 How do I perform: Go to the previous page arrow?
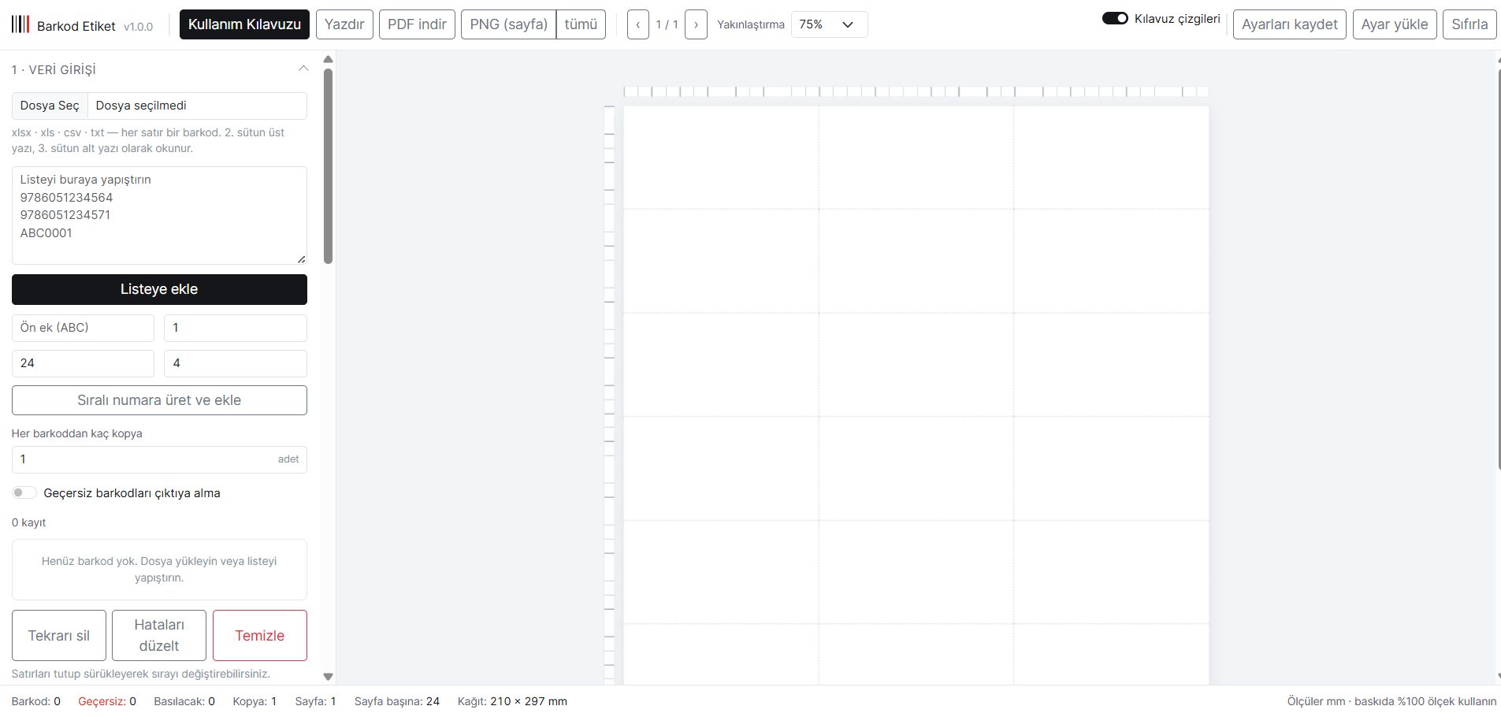638,24
